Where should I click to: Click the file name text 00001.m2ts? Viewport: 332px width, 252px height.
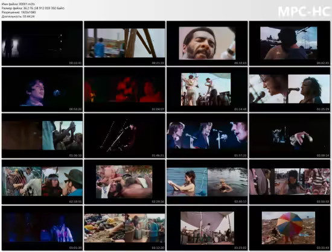[x=27, y=4]
